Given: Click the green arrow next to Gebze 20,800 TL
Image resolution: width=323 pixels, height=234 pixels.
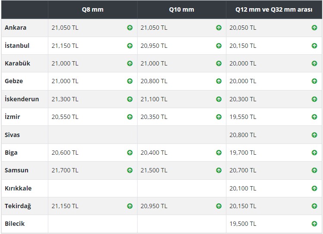Looking at the screenshot, I should pyautogui.click(x=219, y=81).
